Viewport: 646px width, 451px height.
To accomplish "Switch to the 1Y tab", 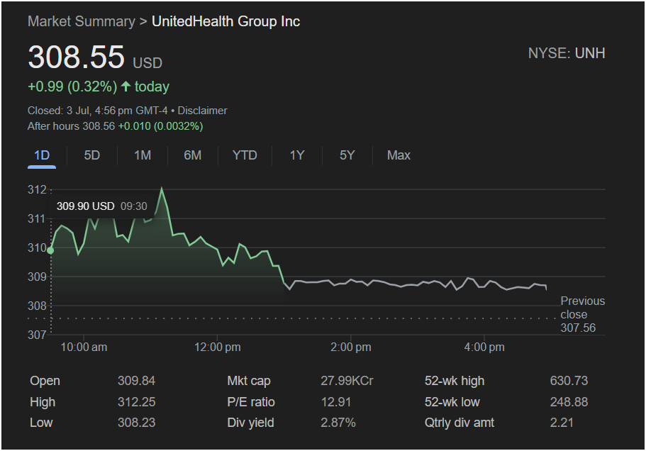I will click(x=296, y=155).
